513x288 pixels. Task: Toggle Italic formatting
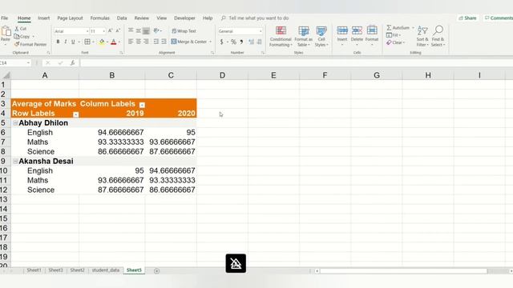pos(66,42)
